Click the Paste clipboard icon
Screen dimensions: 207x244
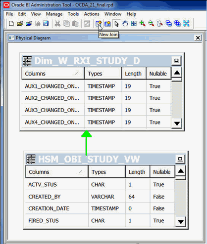point(75,24)
